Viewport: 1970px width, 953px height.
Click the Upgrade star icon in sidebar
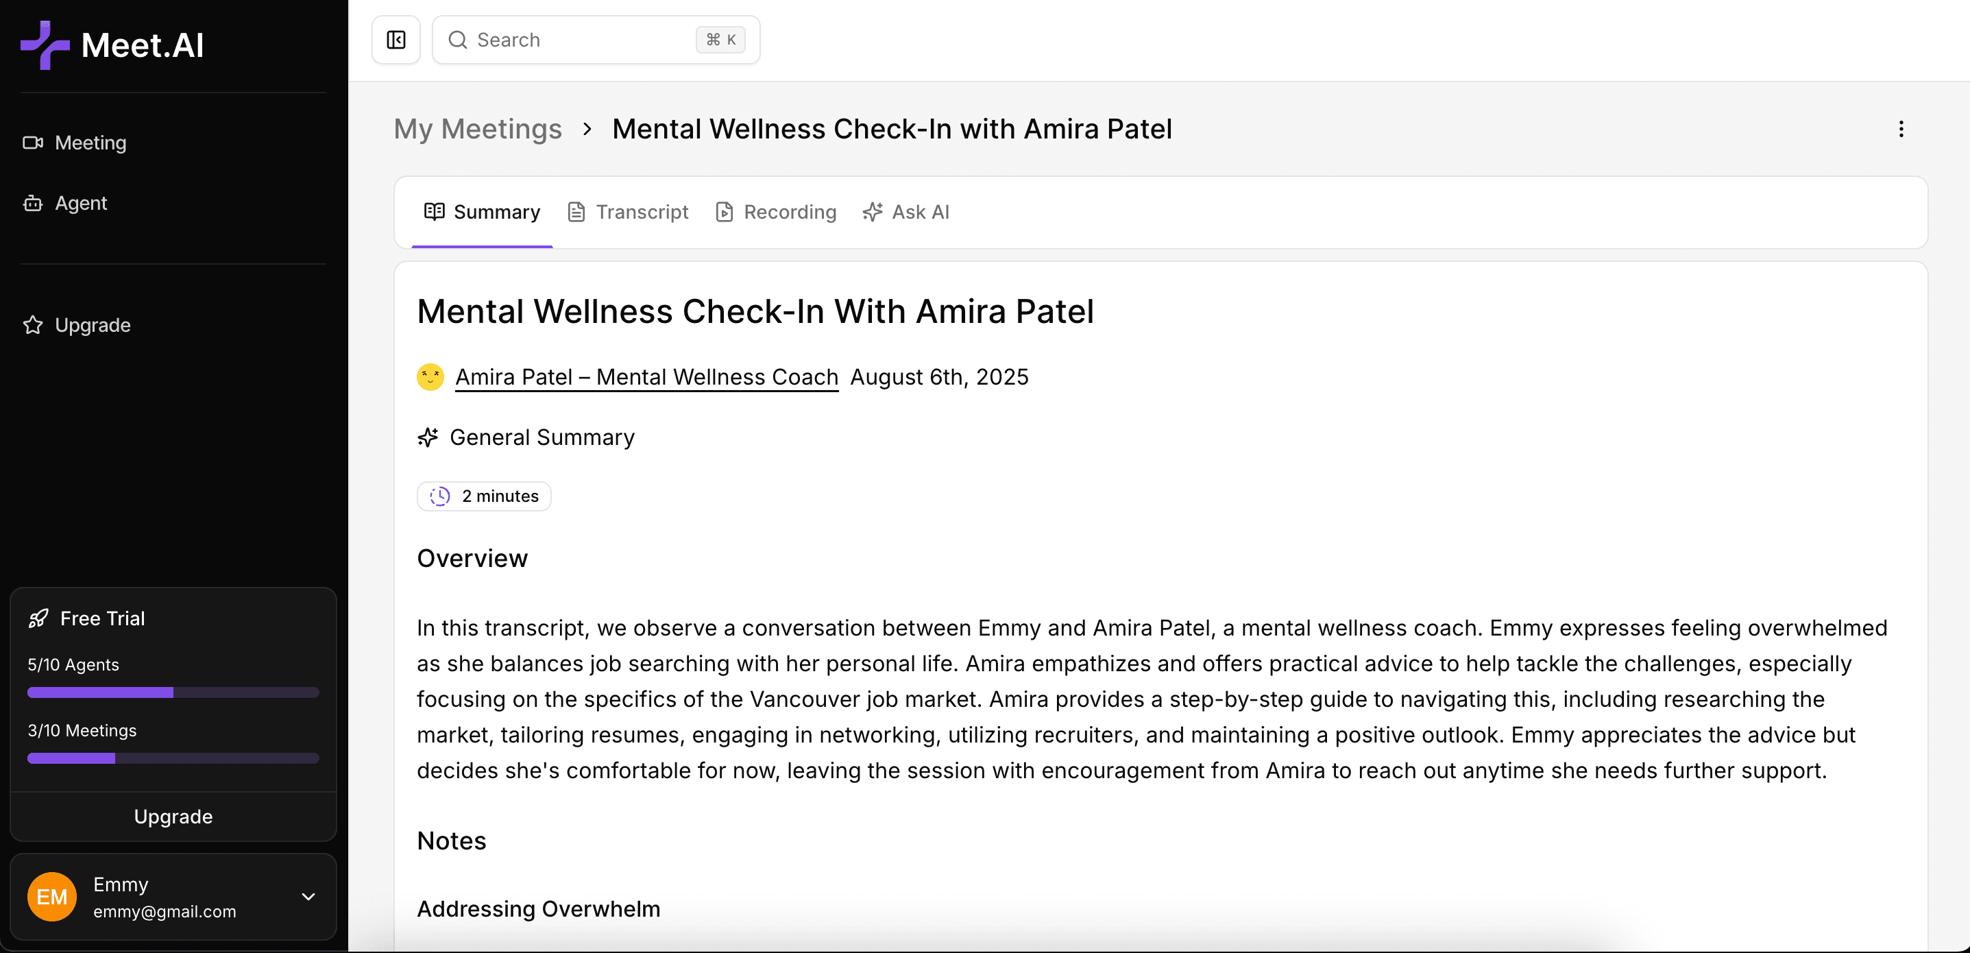33,325
